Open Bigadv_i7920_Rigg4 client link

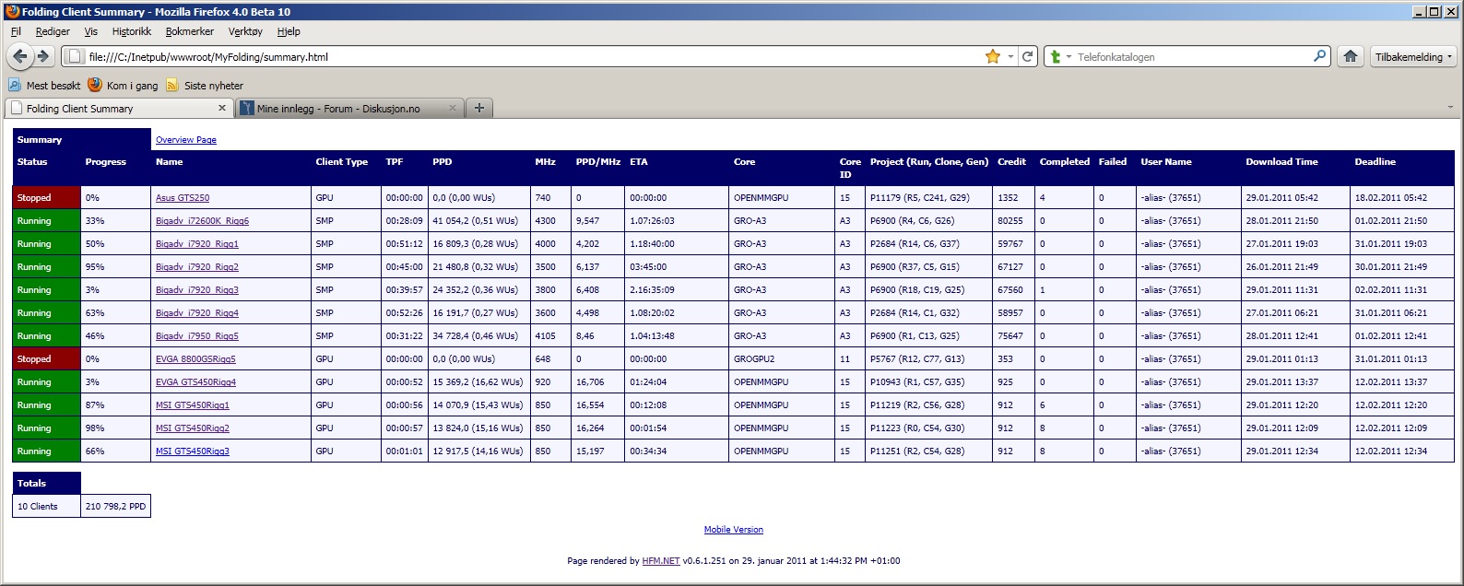pyautogui.click(x=197, y=313)
